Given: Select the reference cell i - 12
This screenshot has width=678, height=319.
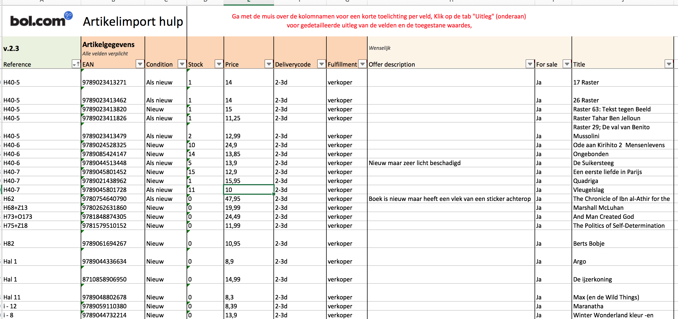Looking at the screenshot, I should click(41, 306).
